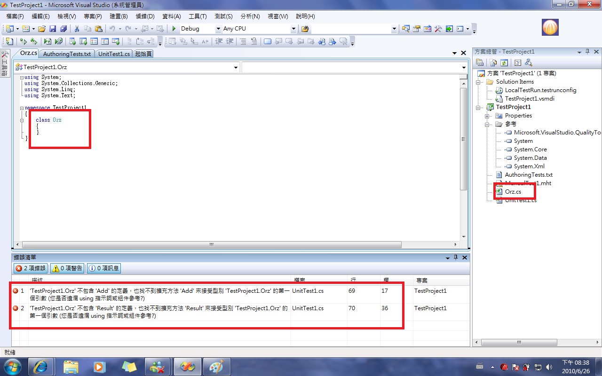
Task: Click the New Project toolbar icon
Action: (10, 29)
